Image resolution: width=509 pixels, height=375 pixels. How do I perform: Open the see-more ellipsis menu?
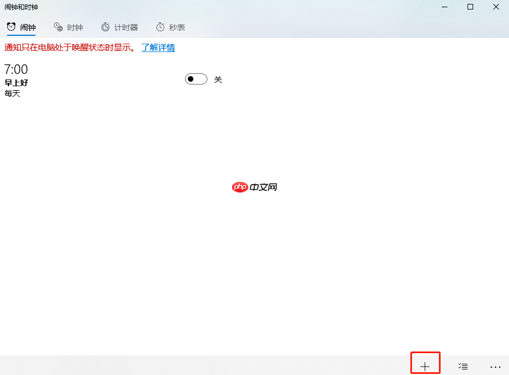pyautogui.click(x=496, y=365)
